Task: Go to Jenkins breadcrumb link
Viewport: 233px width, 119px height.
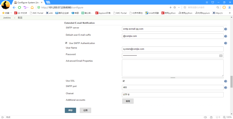Action: point(7,18)
